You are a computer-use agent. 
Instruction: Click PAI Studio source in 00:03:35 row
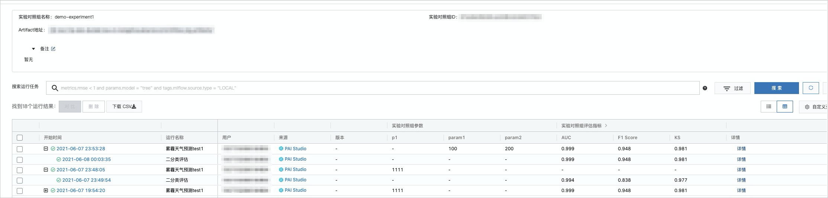tap(296, 159)
